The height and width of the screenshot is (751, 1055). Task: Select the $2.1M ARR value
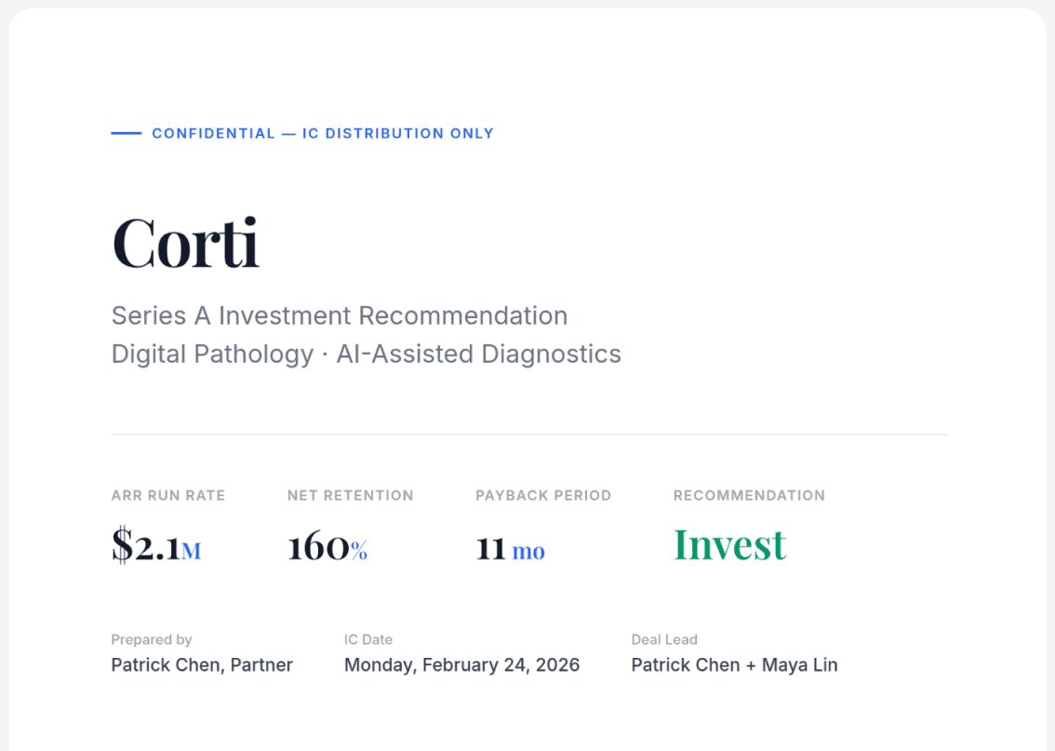point(155,546)
